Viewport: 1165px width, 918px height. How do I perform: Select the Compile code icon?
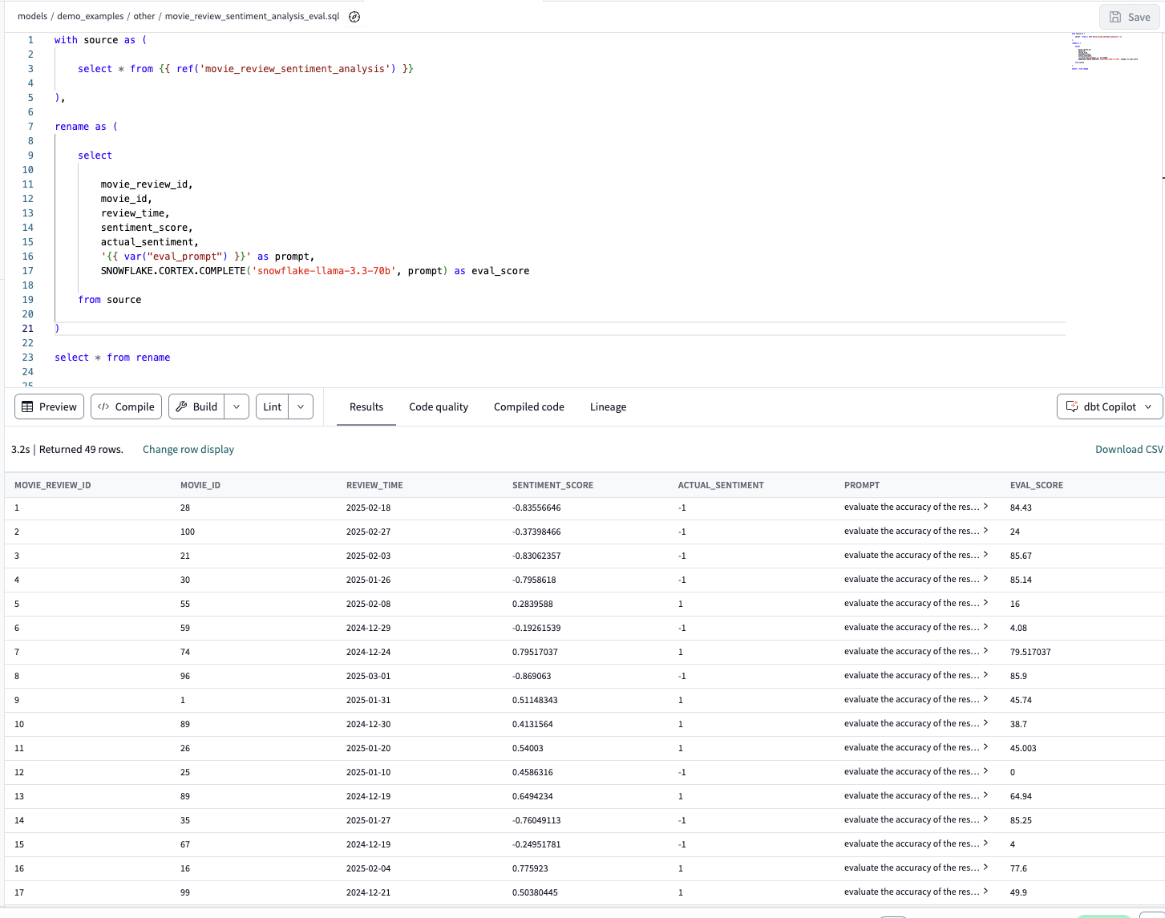104,406
